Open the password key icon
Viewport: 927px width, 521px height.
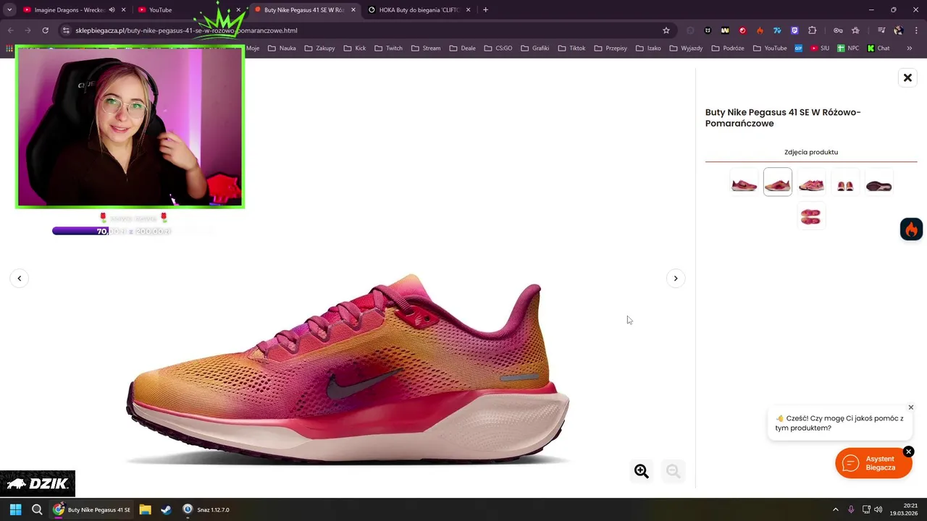pos(838,30)
